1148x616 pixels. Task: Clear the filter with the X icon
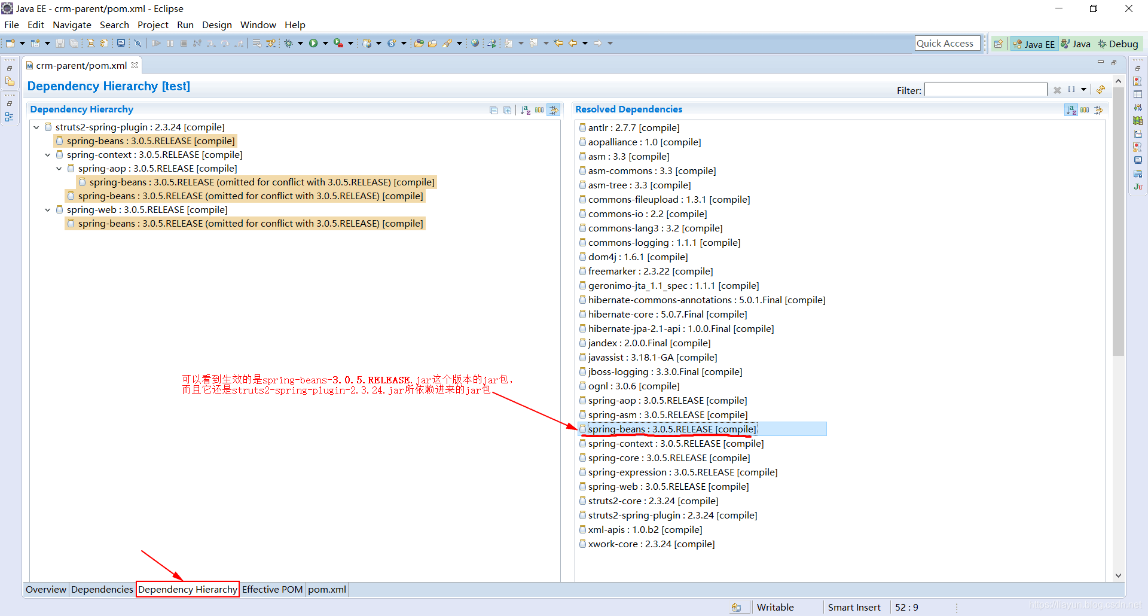(1057, 90)
